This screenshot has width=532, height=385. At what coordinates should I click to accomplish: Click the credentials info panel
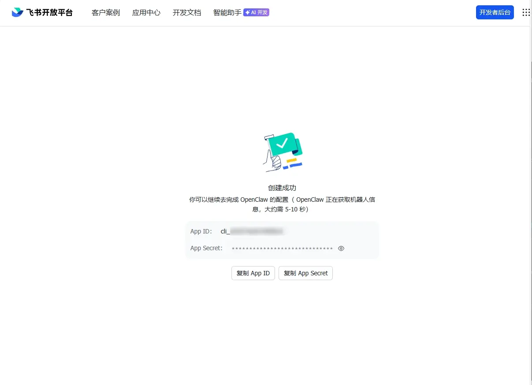coord(282,240)
